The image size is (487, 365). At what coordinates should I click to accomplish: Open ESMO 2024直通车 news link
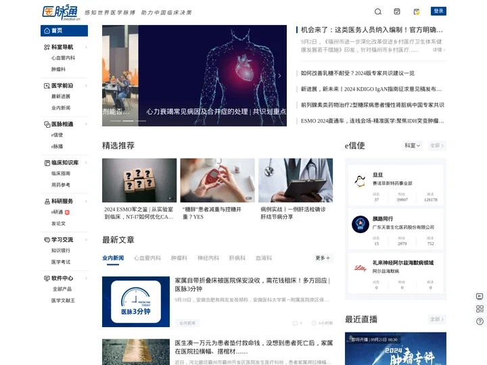coord(372,121)
